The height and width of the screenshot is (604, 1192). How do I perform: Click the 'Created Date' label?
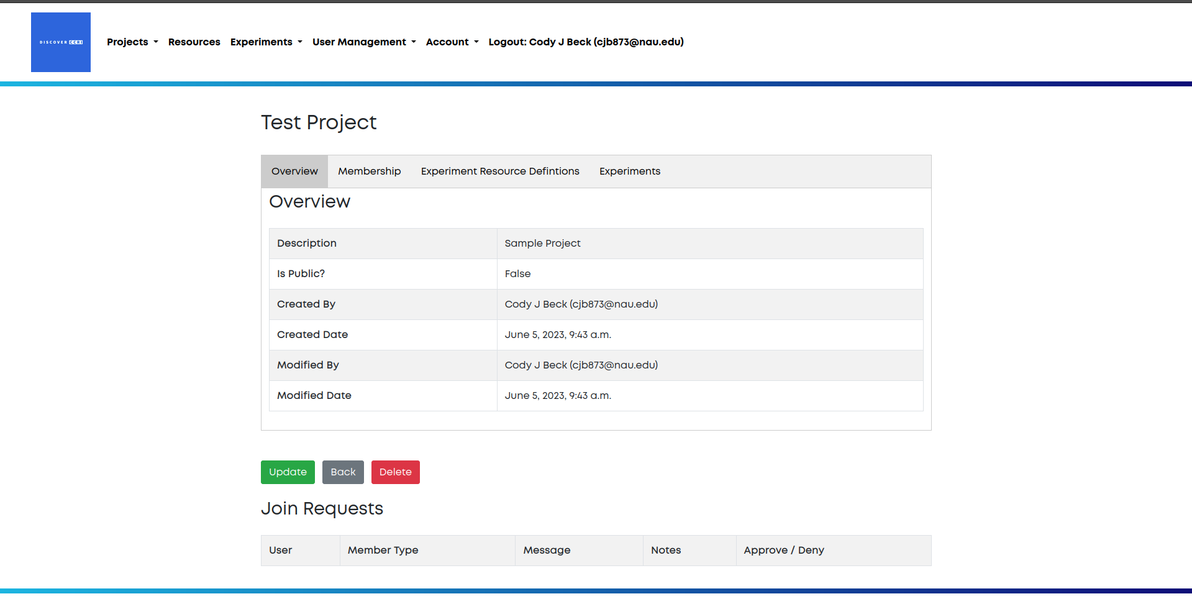click(x=312, y=335)
